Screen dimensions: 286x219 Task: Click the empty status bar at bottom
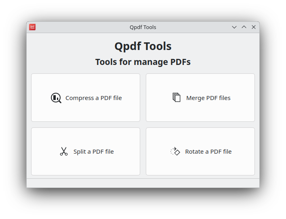(143, 183)
